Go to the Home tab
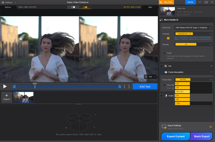The image size is (215, 142). [x=190, y=2]
